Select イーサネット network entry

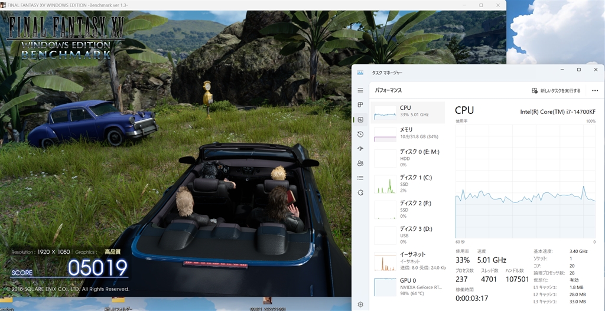point(408,261)
